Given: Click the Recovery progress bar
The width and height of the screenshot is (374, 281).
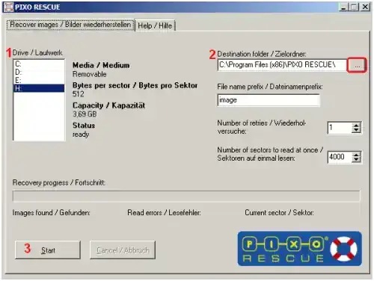Looking at the screenshot, I should (x=186, y=196).
